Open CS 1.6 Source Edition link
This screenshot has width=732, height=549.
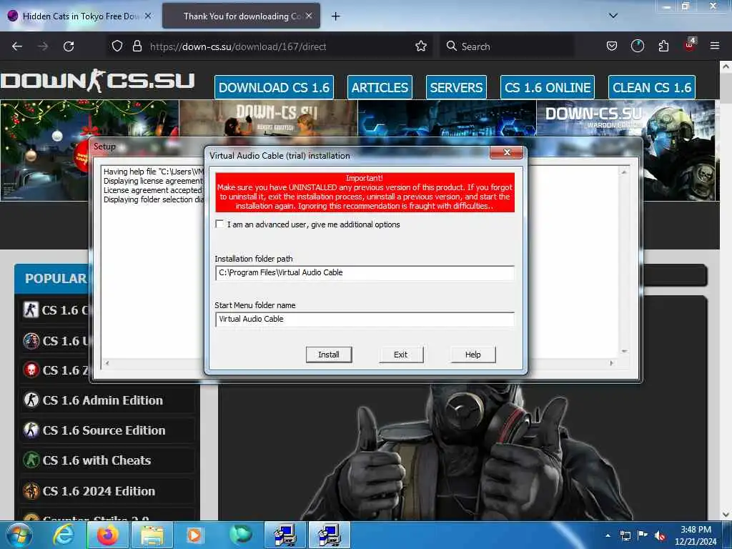point(104,430)
